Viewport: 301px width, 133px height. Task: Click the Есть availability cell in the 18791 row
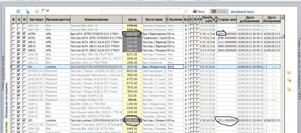pyautogui.click(x=176, y=38)
